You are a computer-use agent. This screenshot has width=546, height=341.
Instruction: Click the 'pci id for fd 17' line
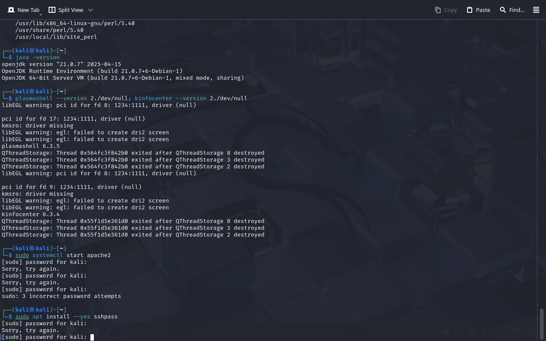click(73, 119)
